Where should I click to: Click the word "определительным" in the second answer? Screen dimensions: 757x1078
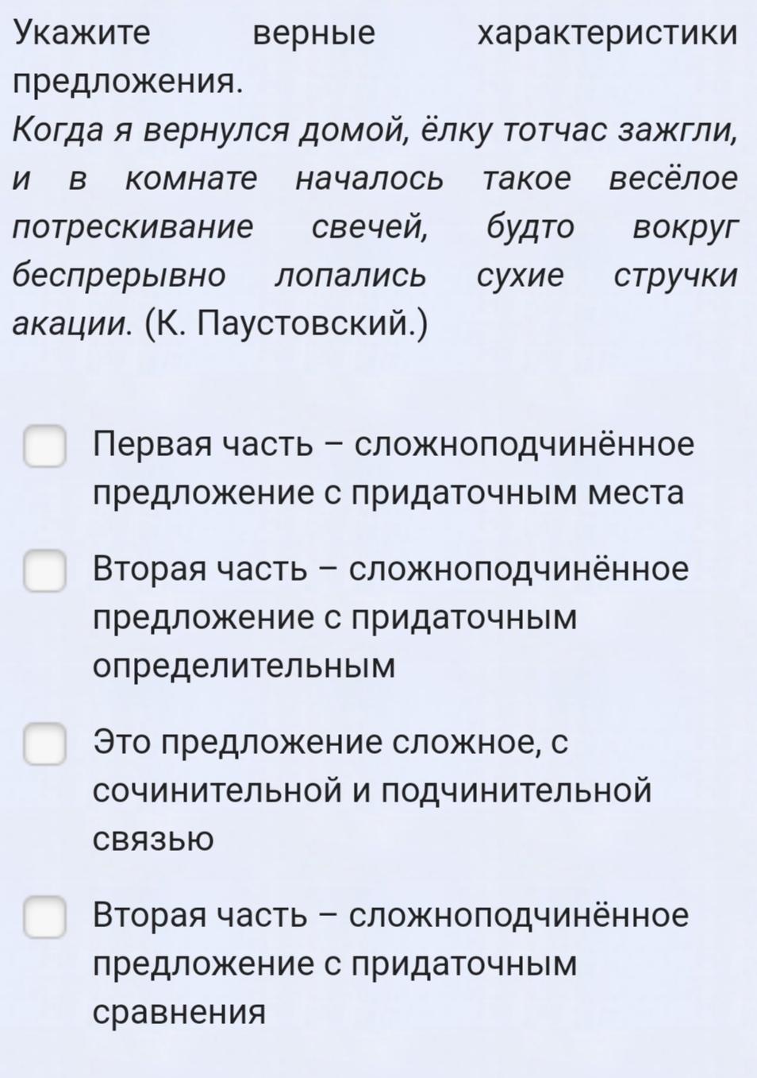click(244, 667)
